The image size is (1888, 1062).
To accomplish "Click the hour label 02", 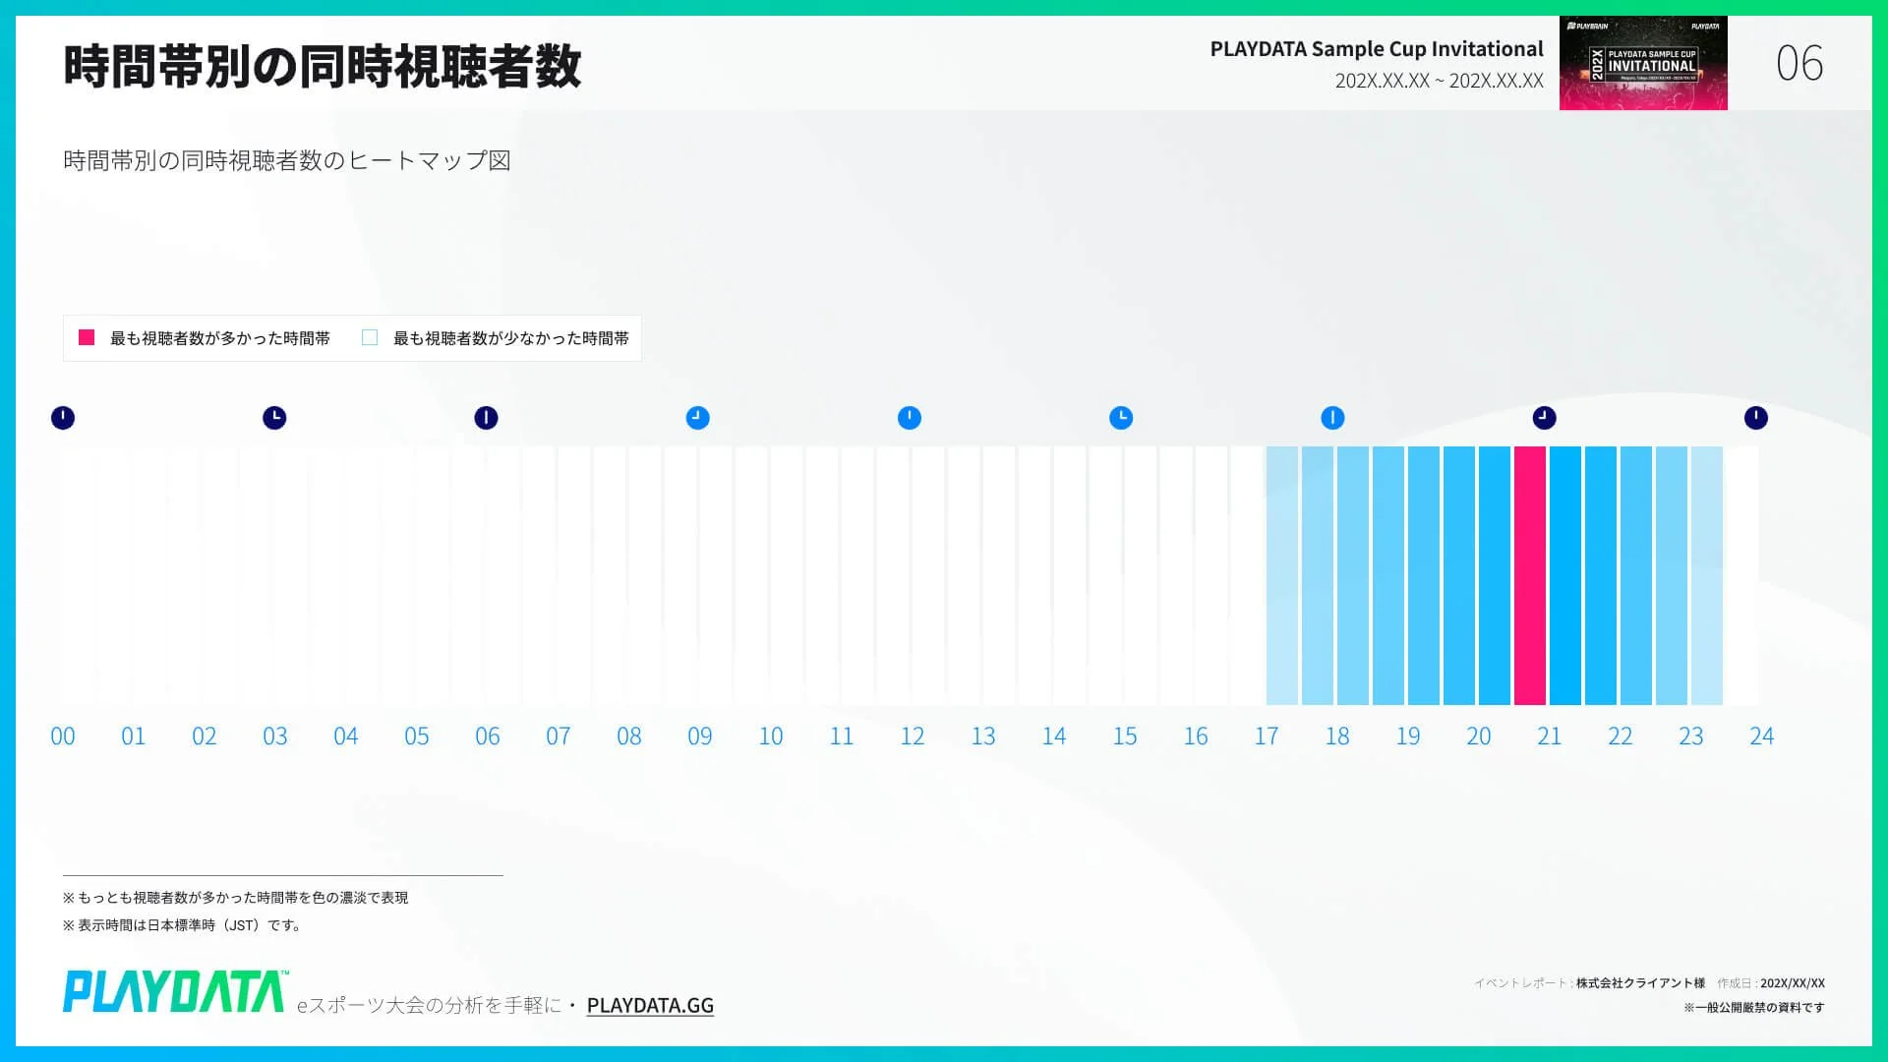I will tap(205, 737).
